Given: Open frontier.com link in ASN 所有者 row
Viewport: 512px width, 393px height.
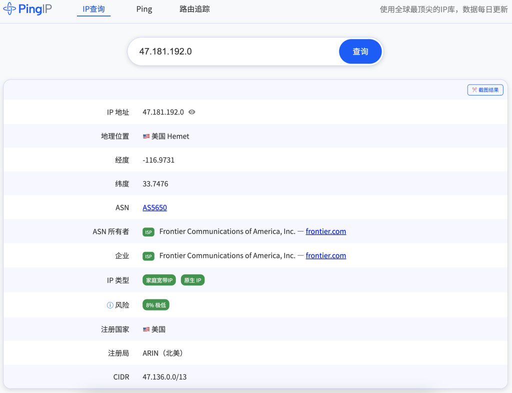Looking at the screenshot, I should (x=325, y=231).
